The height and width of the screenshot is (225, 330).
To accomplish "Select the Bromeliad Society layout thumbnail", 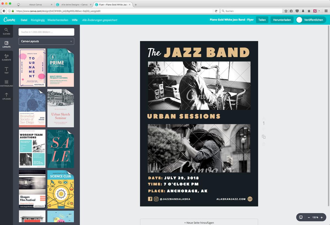I will (x=32, y=108).
